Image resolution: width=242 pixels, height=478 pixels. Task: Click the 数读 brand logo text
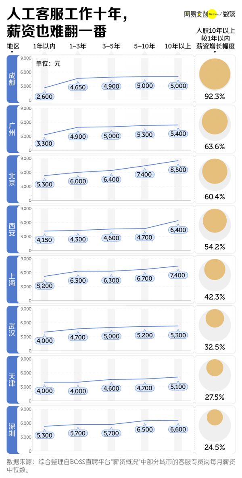pos(229,14)
